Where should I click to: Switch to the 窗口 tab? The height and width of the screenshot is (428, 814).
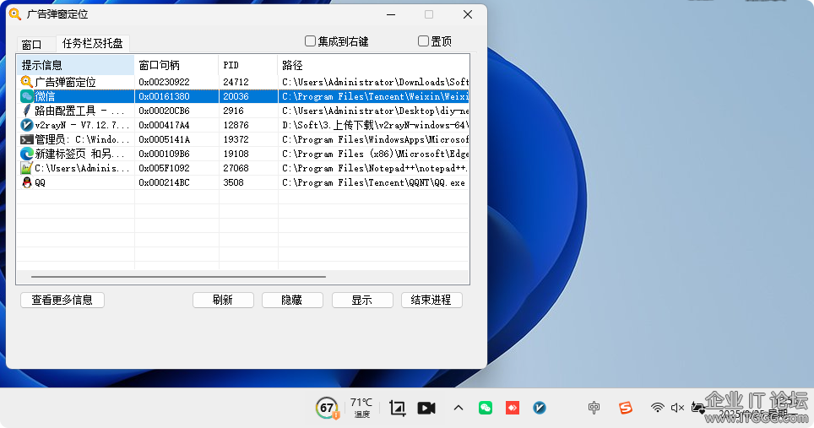[x=32, y=44]
